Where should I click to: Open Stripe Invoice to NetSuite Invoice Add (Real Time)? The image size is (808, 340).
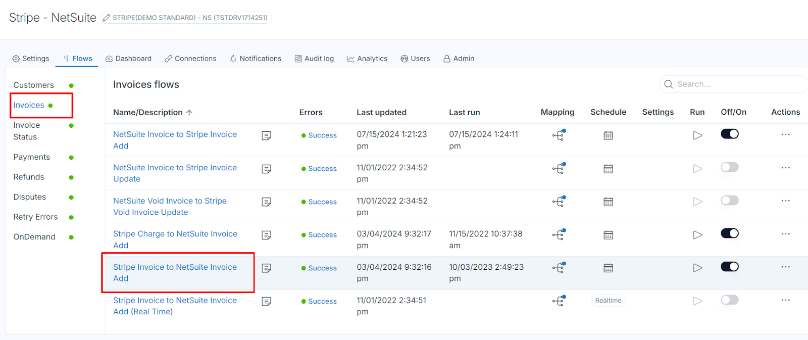coord(175,306)
